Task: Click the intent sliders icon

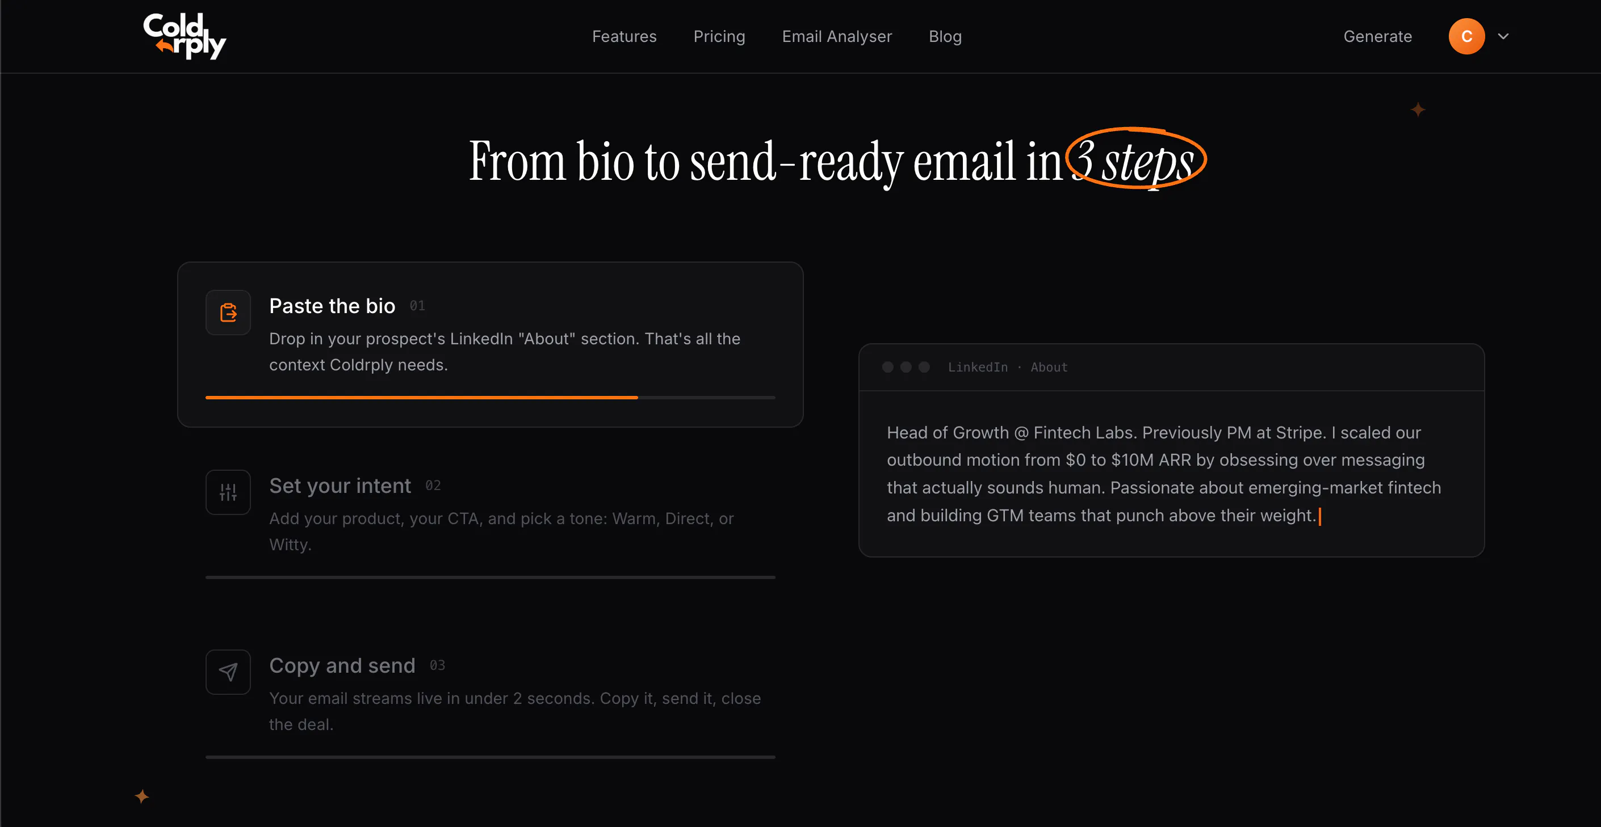Action: coord(228,492)
